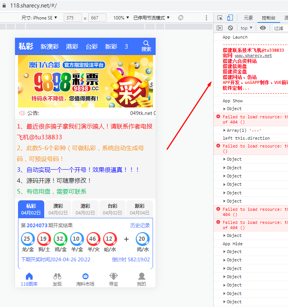Click the 5、有信用盘 notice line
Screen dimensions: 288x307
52,191
